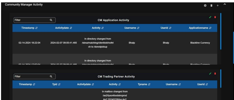
Task: Search icon in CM Application Activity filter
Action: point(51,20)
